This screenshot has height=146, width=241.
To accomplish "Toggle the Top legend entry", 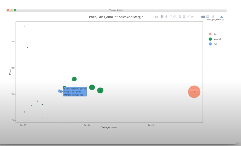I will [x=213, y=44].
